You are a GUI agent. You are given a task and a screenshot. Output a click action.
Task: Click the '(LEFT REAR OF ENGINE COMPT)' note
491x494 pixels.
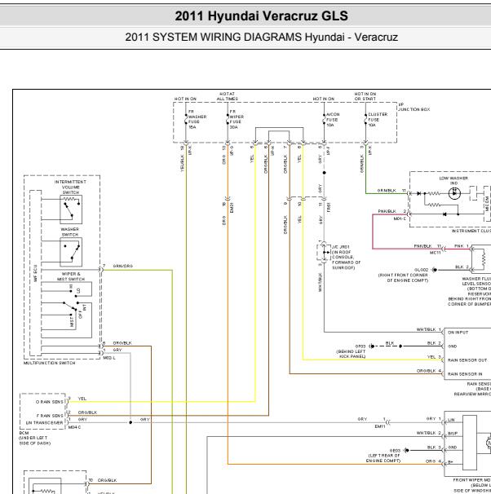coord(384,458)
